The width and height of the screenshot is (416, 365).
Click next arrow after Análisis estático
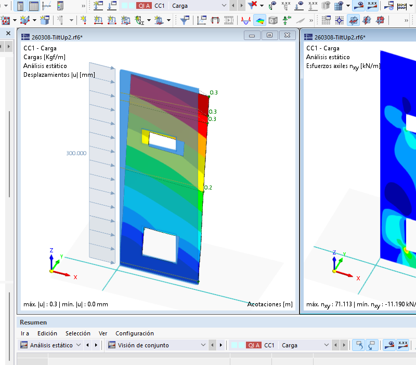click(x=96, y=345)
